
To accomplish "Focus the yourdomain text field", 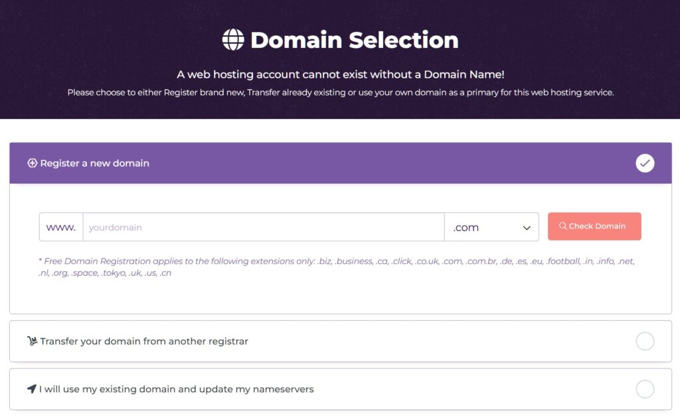I will pos(263,227).
